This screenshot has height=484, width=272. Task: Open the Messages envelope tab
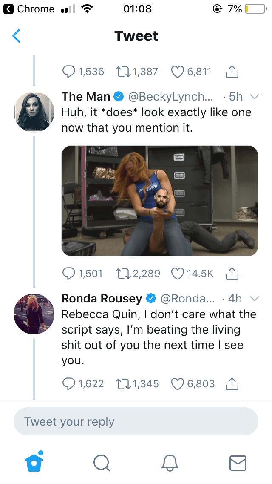pyautogui.click(x=238, y=462)
